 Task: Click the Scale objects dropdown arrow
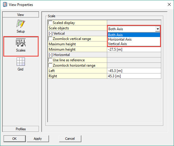tap(158, 29)
